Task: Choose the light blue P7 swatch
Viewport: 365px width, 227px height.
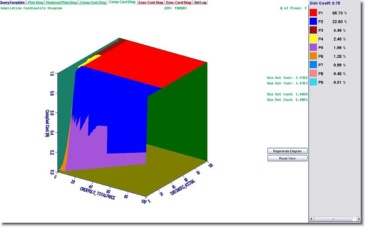Action: pyautogui.click(x=313, y=65)
